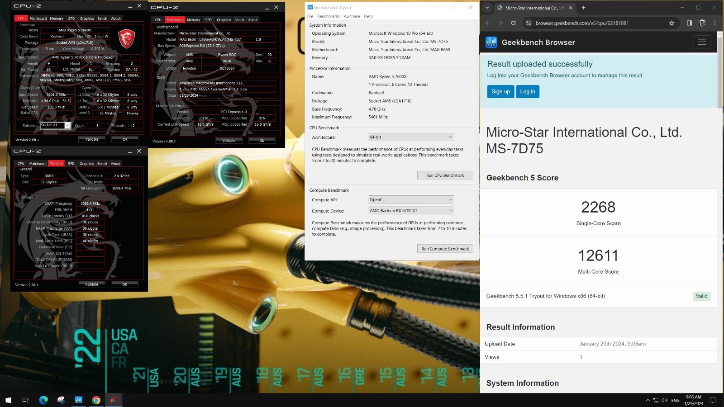Click the multi-core score 12611

[x=598, y=256]
